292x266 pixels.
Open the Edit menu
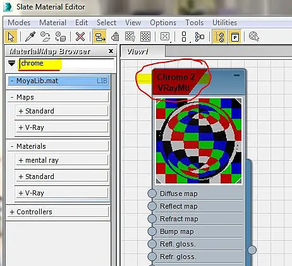(x=82, y=23)
